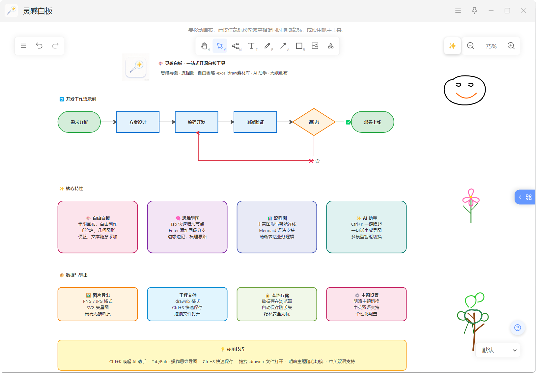Click the 编码开发 flowchart box
The width and height of the screenshot is (536, 373).
196,122
